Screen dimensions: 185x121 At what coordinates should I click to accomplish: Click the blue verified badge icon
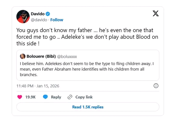point(48,14)
